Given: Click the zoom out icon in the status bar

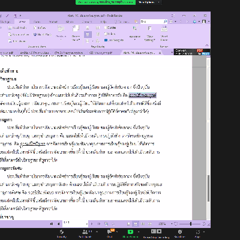Looking at the screenshot, I should tap(176, 224).
